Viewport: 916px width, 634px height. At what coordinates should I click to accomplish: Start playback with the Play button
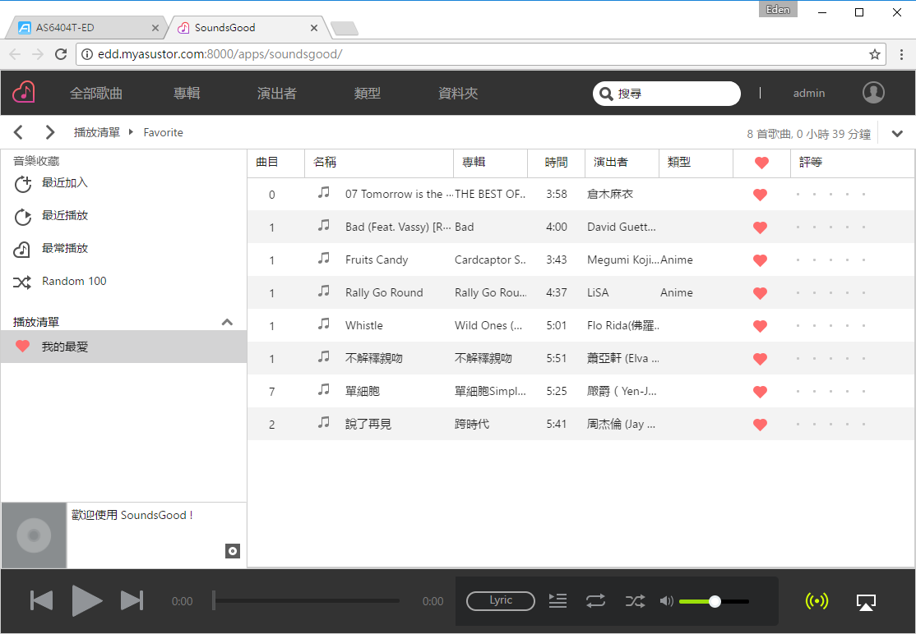click(86, 601)
